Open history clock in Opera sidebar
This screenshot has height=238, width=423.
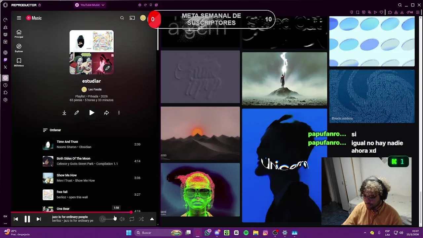coord(5,85)
